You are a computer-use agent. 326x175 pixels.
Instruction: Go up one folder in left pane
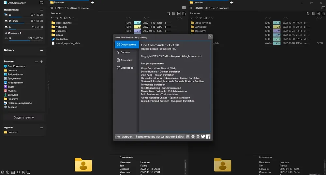coord(61,18)
